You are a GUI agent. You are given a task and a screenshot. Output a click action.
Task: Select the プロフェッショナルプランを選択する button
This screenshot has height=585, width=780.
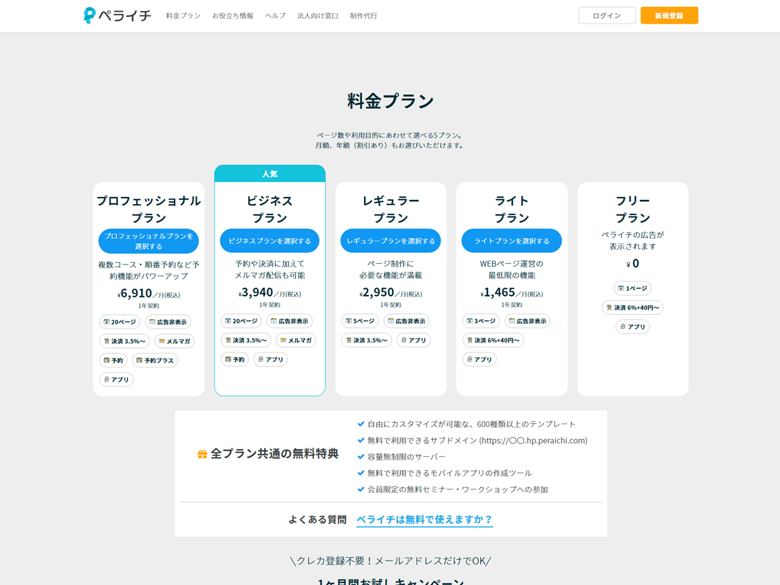coord(149,241)
